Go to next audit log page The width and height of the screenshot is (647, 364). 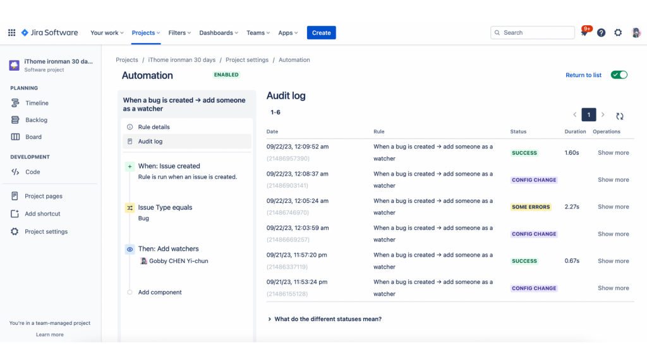tap(603, 115)
